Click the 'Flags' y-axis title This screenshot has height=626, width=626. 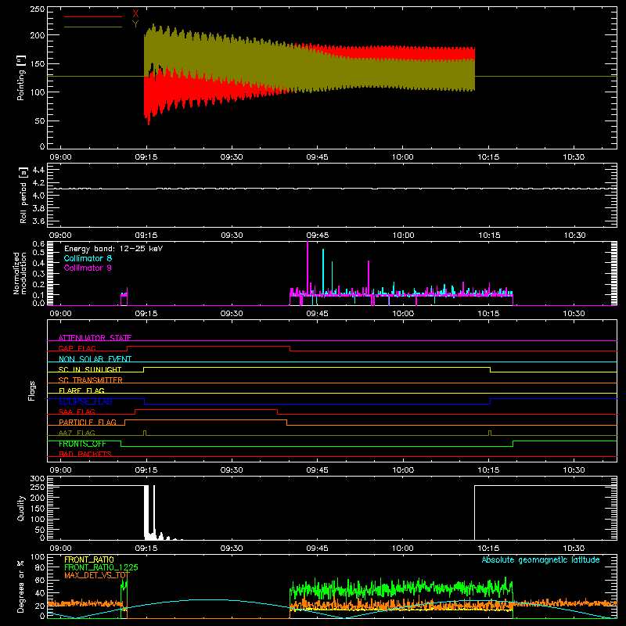31,390
